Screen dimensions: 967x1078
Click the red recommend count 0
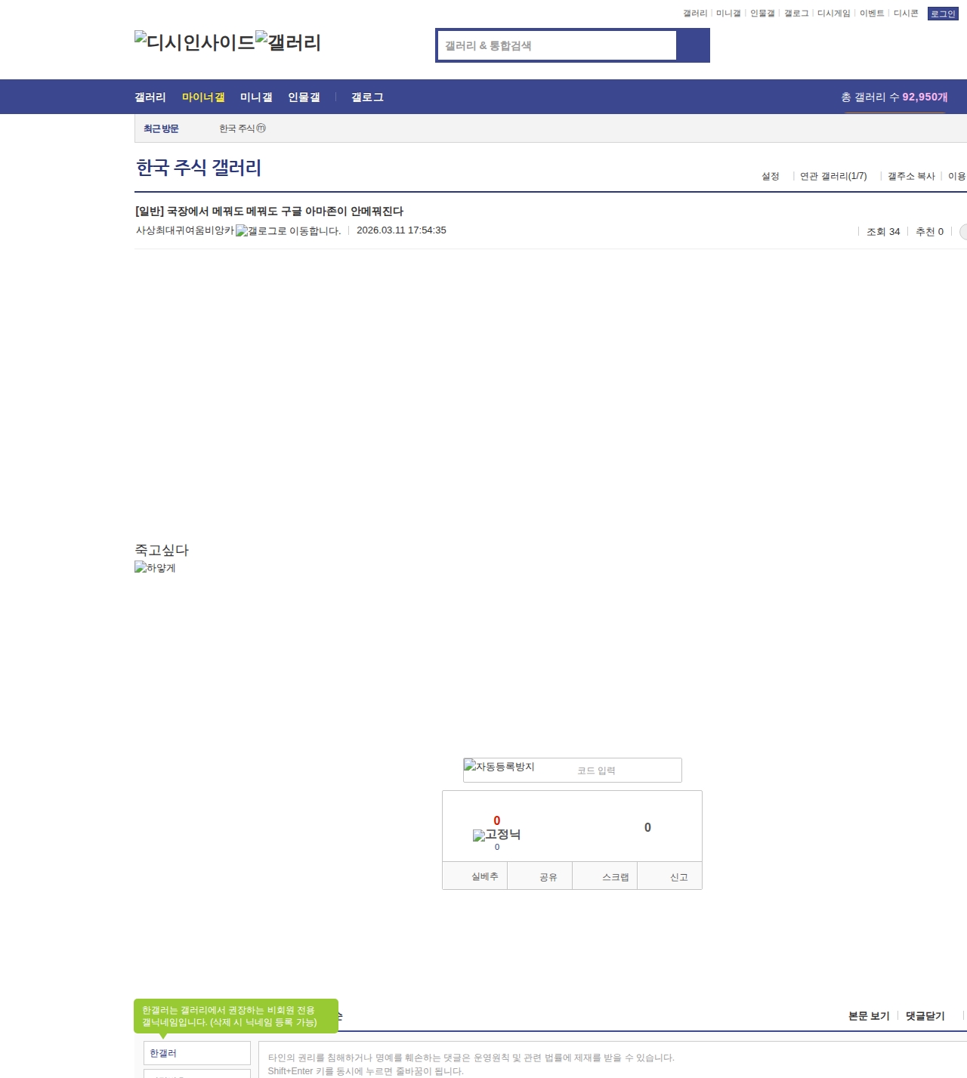click(496, 821)
